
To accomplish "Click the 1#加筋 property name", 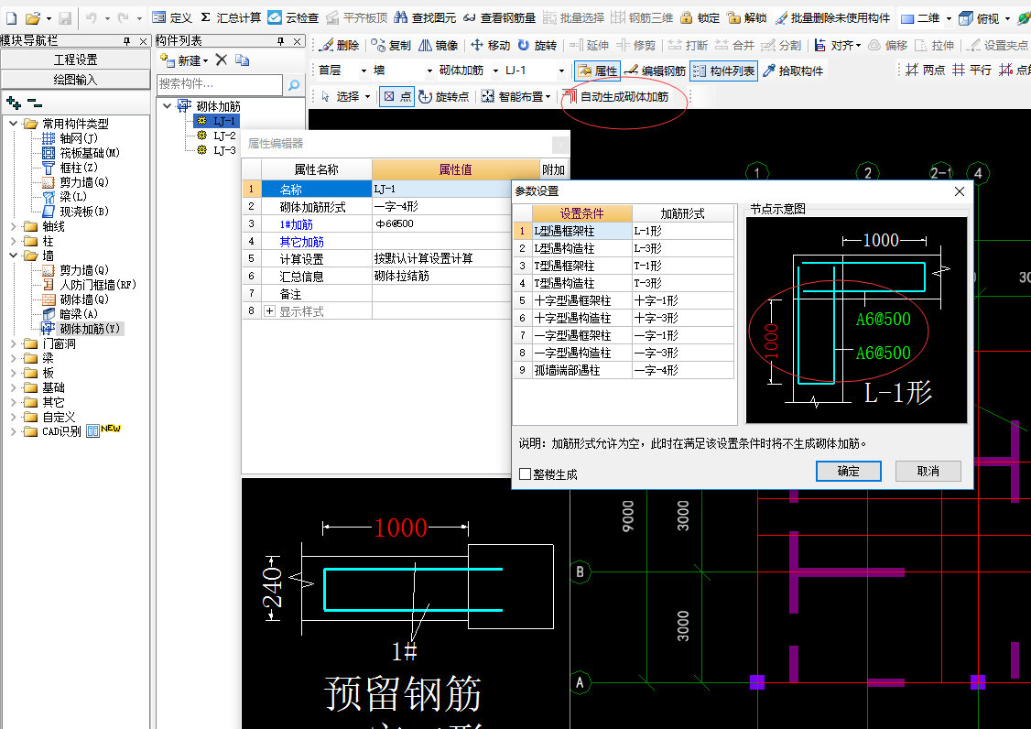I will coord(296,224).
